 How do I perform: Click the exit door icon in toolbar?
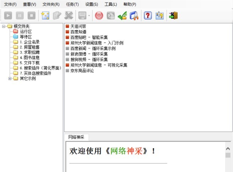173,16
